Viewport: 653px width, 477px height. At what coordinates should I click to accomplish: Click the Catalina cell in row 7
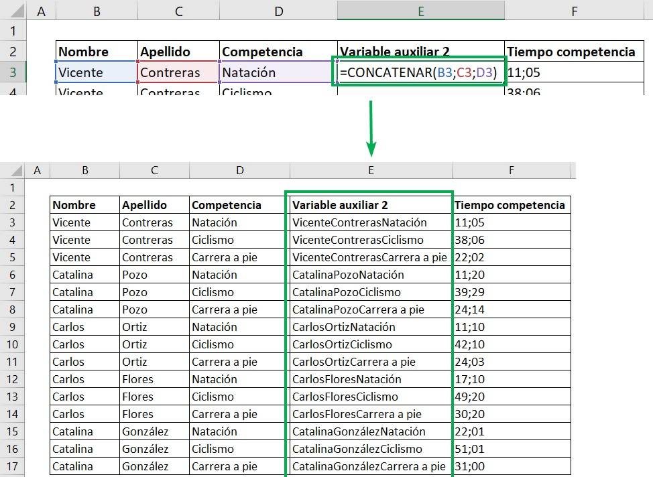85,292
